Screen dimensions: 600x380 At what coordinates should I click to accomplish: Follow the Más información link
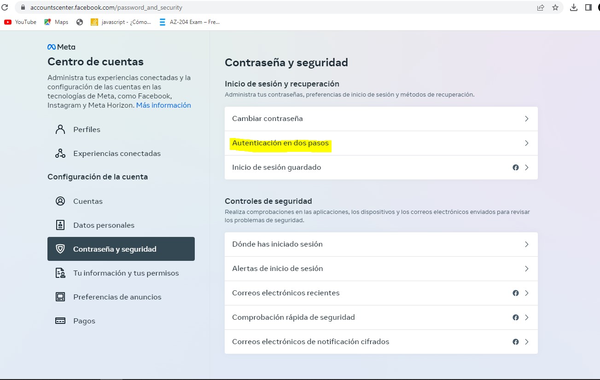tap(163, 105)
